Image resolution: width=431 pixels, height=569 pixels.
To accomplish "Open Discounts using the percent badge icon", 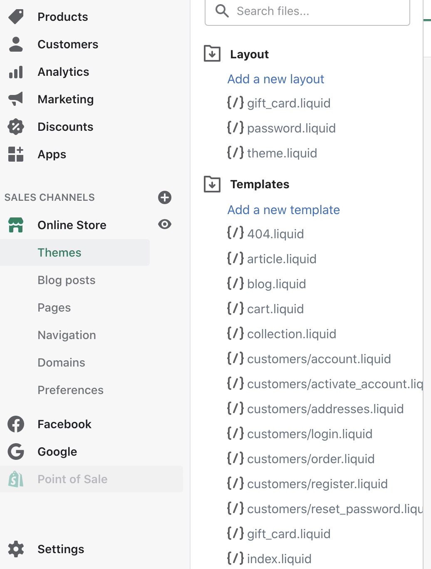I will click(x=16, y=127).
